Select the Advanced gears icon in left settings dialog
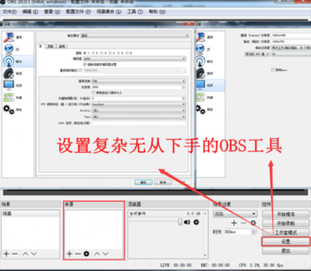Viewport: 311px width, 271px height. (x=9, y=110)
